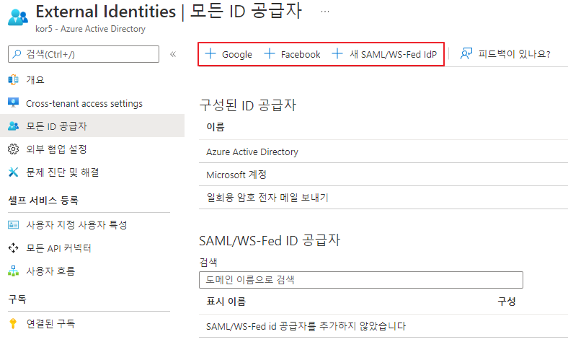Click the 개요 overview icon

14,79
